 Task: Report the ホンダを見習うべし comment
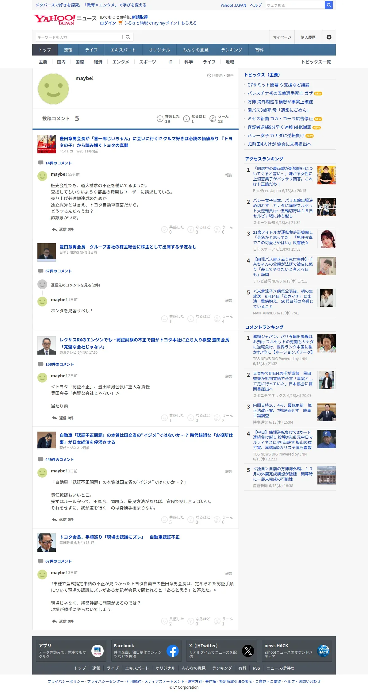[x=229, y=300]
